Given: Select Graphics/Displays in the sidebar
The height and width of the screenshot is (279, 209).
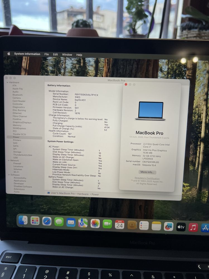Looking at the screenshot, I should pos(22,122).
